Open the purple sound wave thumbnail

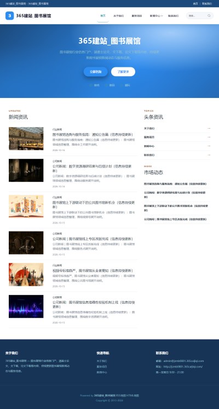pos(26,306)
